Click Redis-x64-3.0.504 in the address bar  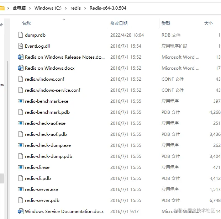tap(108, 8)
